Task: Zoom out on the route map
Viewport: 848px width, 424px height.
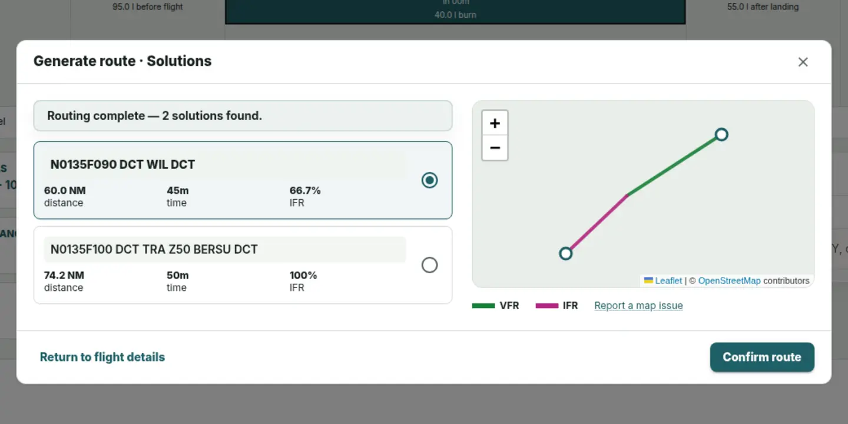Action: (495, 148)
